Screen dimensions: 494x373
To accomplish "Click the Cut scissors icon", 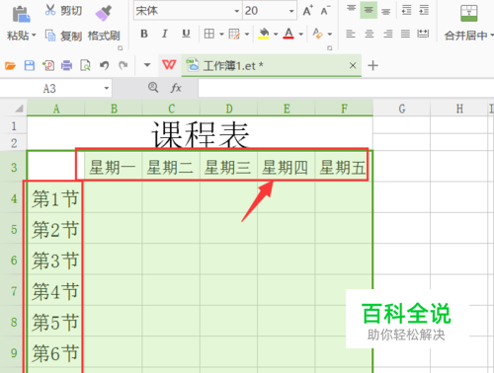I will click(x=50, y=10).
